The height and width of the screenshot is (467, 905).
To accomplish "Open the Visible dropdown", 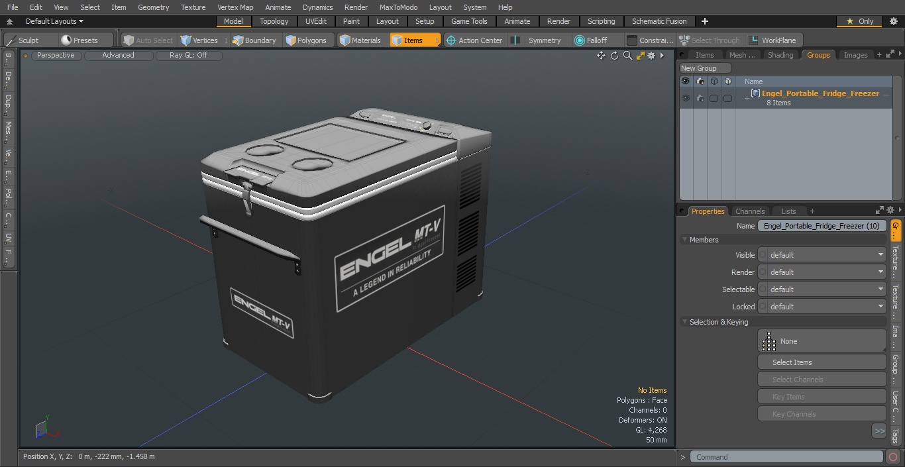I will pyautogui.click(x=822, y=255).
